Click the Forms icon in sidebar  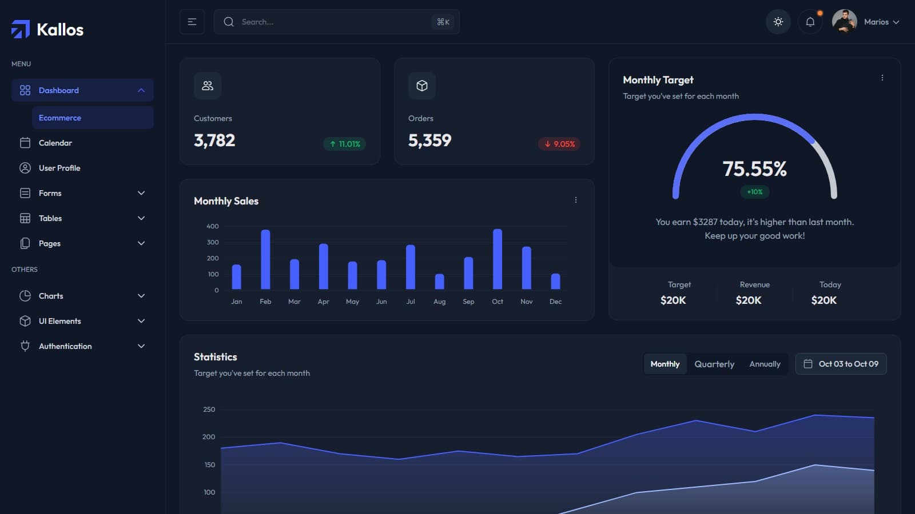coord(25,193)
